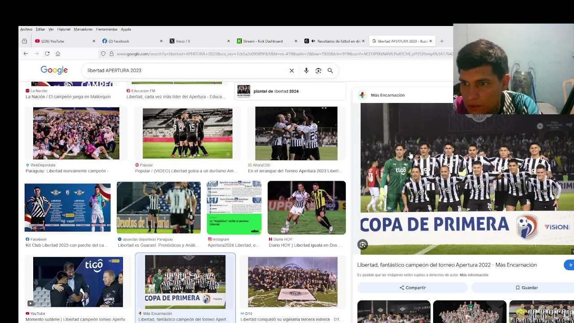Open the WebDeportada pink celebration thumbnail
Viewport: 574px width, 323px height.
coord(76,133)
